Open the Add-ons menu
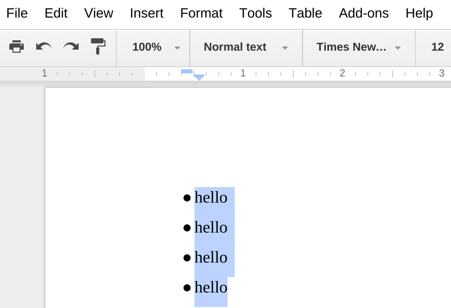The image size is (451, 308). pos(364,13)
